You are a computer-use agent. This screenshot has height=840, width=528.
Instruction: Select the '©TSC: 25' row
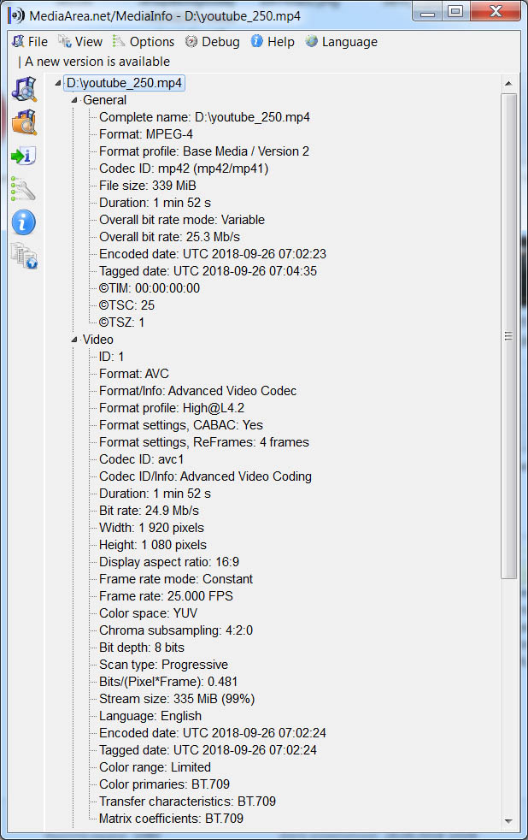click(126, 305)
